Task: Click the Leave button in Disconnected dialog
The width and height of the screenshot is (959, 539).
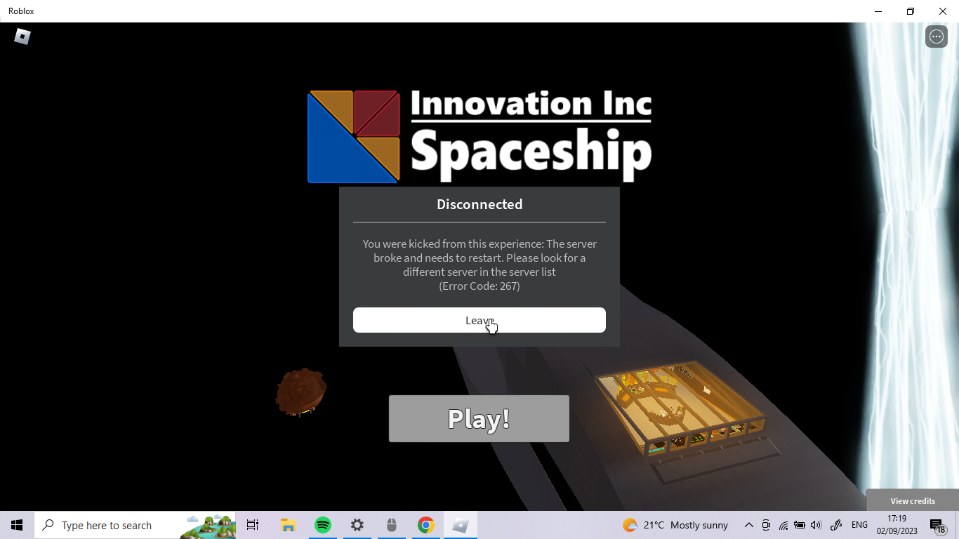Action: 479,320
